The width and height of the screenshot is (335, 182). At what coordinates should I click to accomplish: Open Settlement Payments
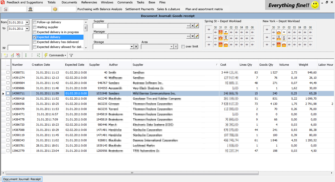pyautogui.click(x=140, y=9)
